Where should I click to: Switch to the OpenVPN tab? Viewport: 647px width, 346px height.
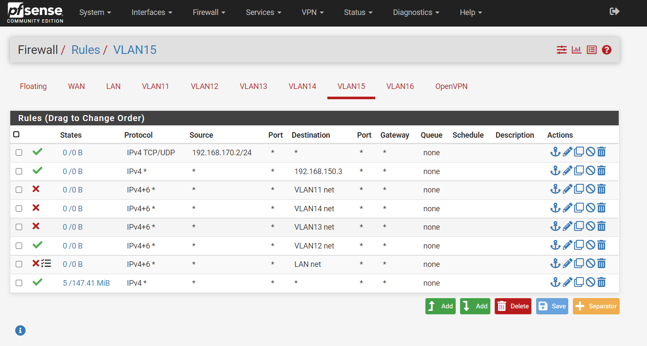point(451,86)
